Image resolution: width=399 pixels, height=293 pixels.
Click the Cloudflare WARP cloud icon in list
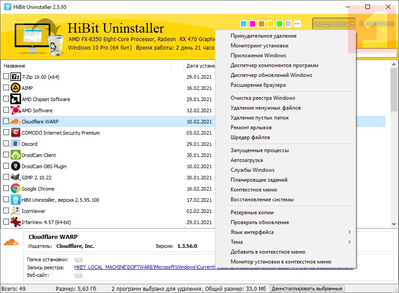[16, 122]
